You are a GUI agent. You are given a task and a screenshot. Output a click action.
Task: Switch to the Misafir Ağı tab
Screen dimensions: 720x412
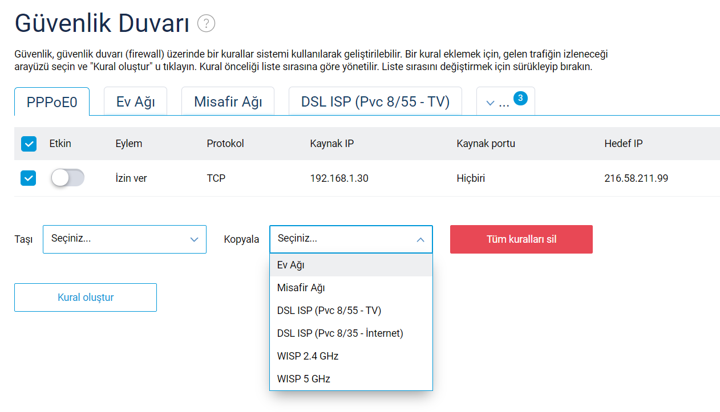228,102
